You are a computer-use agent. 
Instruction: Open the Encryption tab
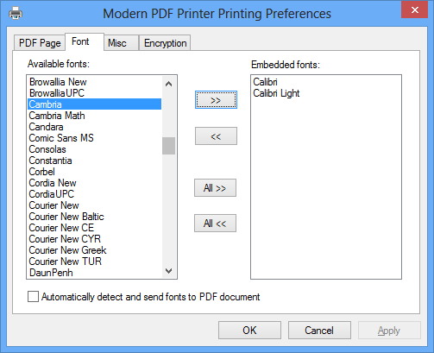[x=165, y=43]
